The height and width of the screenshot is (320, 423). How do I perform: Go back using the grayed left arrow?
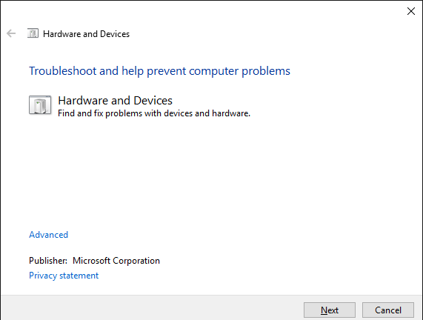[11, 33]
